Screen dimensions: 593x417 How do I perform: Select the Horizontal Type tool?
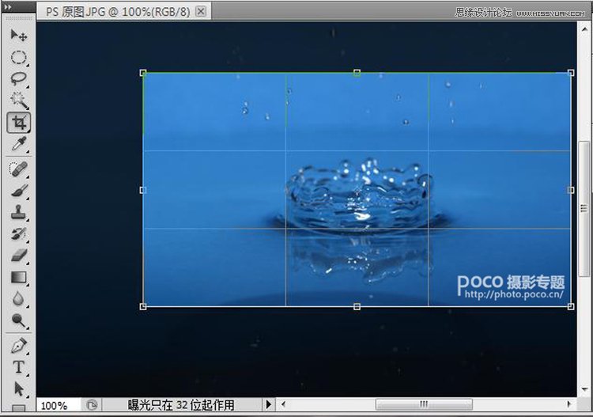(18, 367)
